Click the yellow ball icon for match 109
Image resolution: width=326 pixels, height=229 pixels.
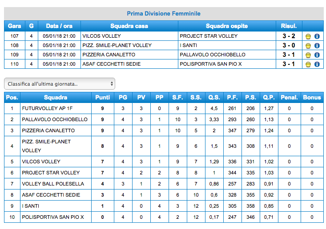click(308, 55)
